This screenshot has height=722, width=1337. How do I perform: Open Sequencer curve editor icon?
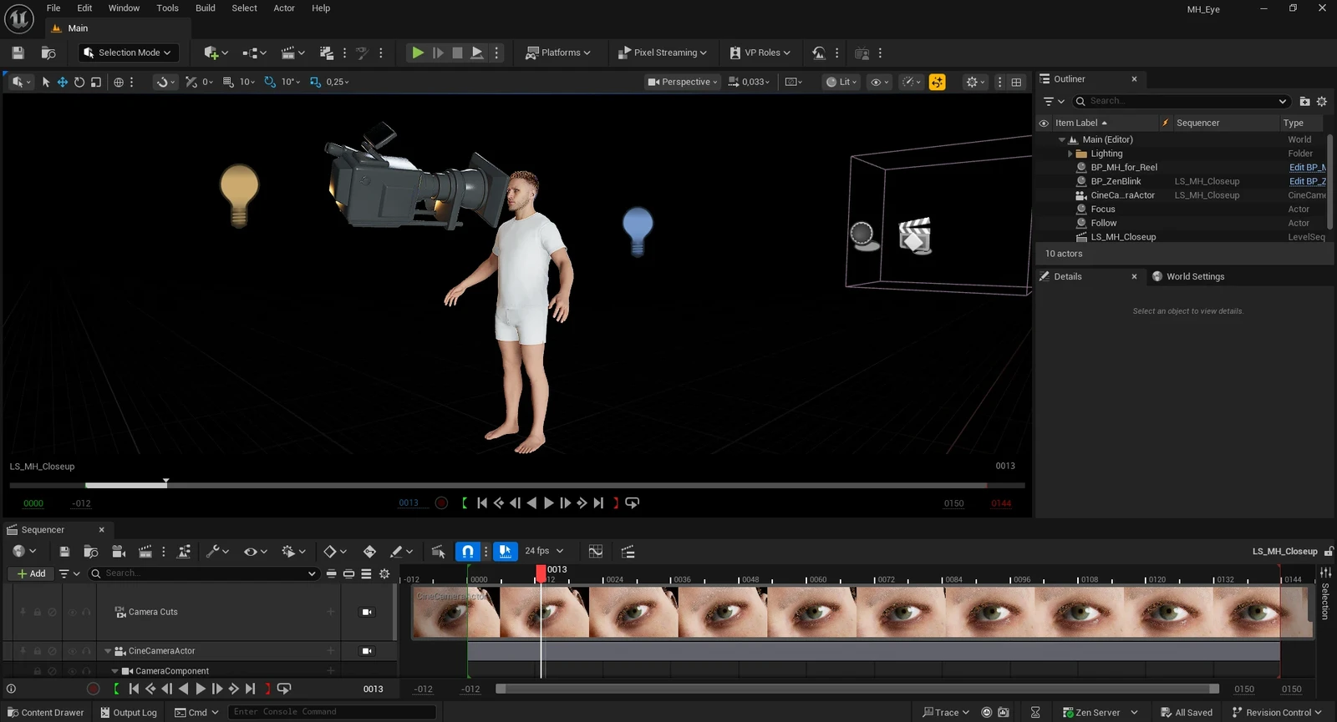pos(595,552)
